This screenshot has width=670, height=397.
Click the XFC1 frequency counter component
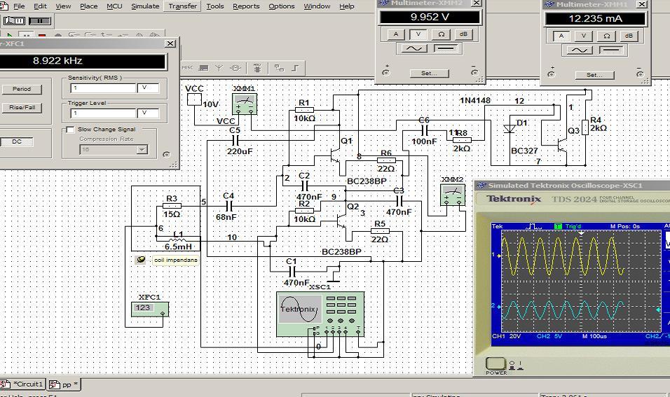(149, 308)
